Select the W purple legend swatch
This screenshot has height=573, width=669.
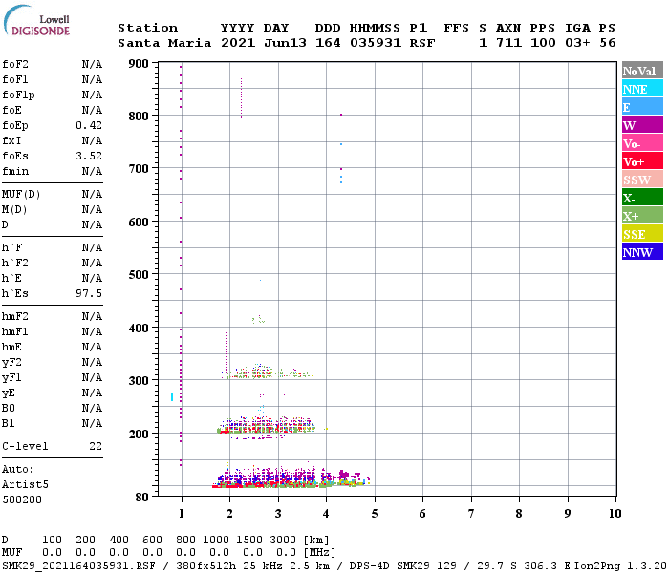pyautogui.click(x=642, y=125)
